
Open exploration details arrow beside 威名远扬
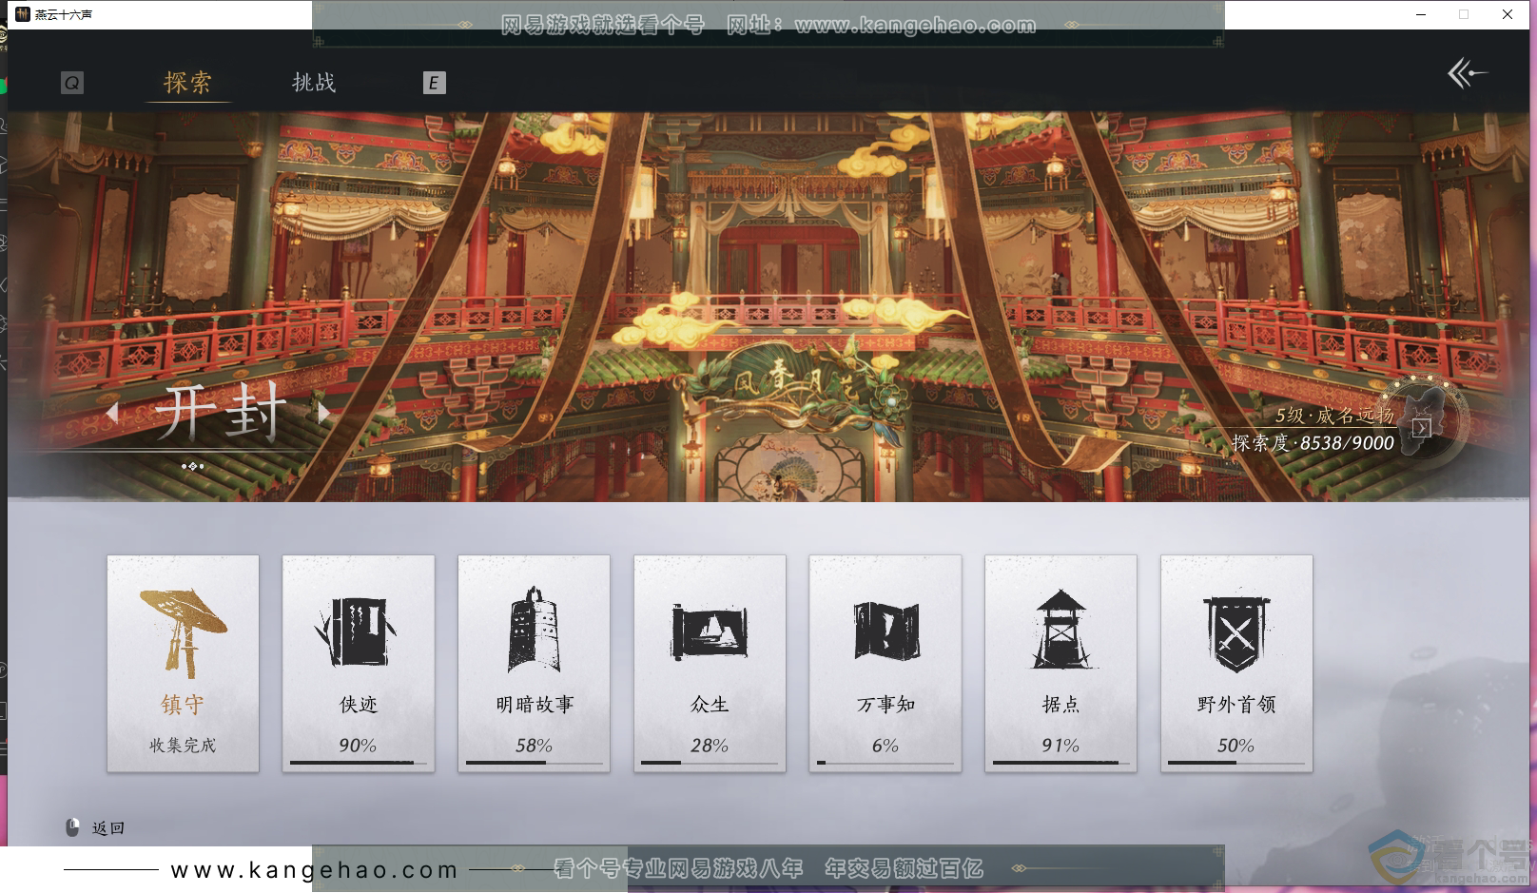1421,428
